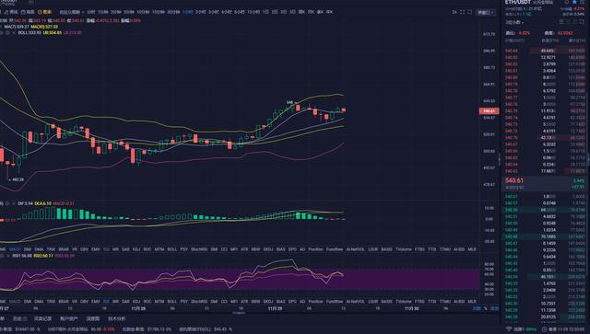This screenshot has height=334, width=590.
Task: Open the window layout dropdown above price axis
Action: point(486,12)
